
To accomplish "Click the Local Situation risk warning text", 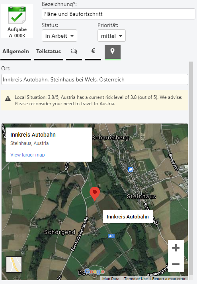I will point(99,100).
